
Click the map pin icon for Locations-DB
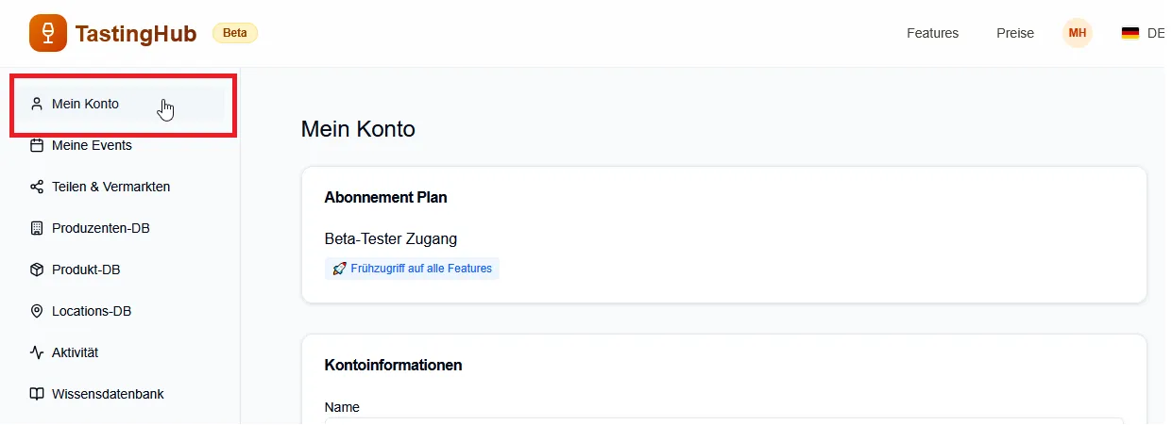37,311
